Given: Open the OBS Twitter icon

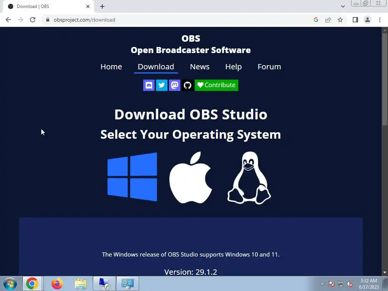Looking at the screenshot, I should click(161, 85).
